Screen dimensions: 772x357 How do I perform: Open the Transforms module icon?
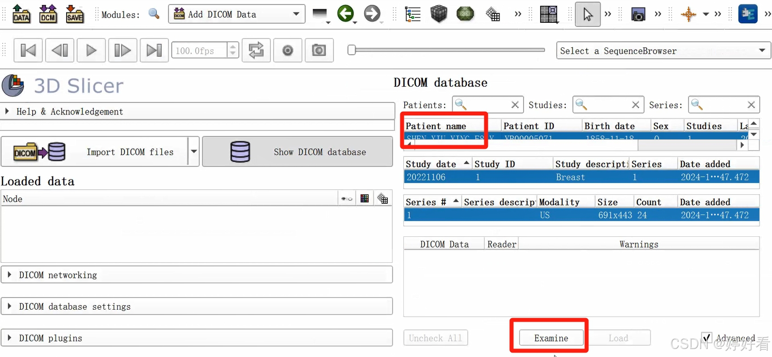(x=493, y=14)
